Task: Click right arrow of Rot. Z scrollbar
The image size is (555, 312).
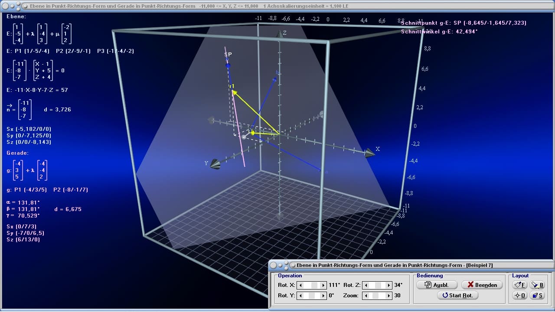Action: click(x=389, y=285)
